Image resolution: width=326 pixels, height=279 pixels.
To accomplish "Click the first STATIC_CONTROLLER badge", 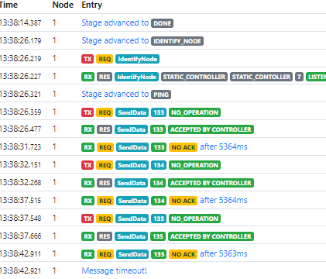I will point(194,77).
